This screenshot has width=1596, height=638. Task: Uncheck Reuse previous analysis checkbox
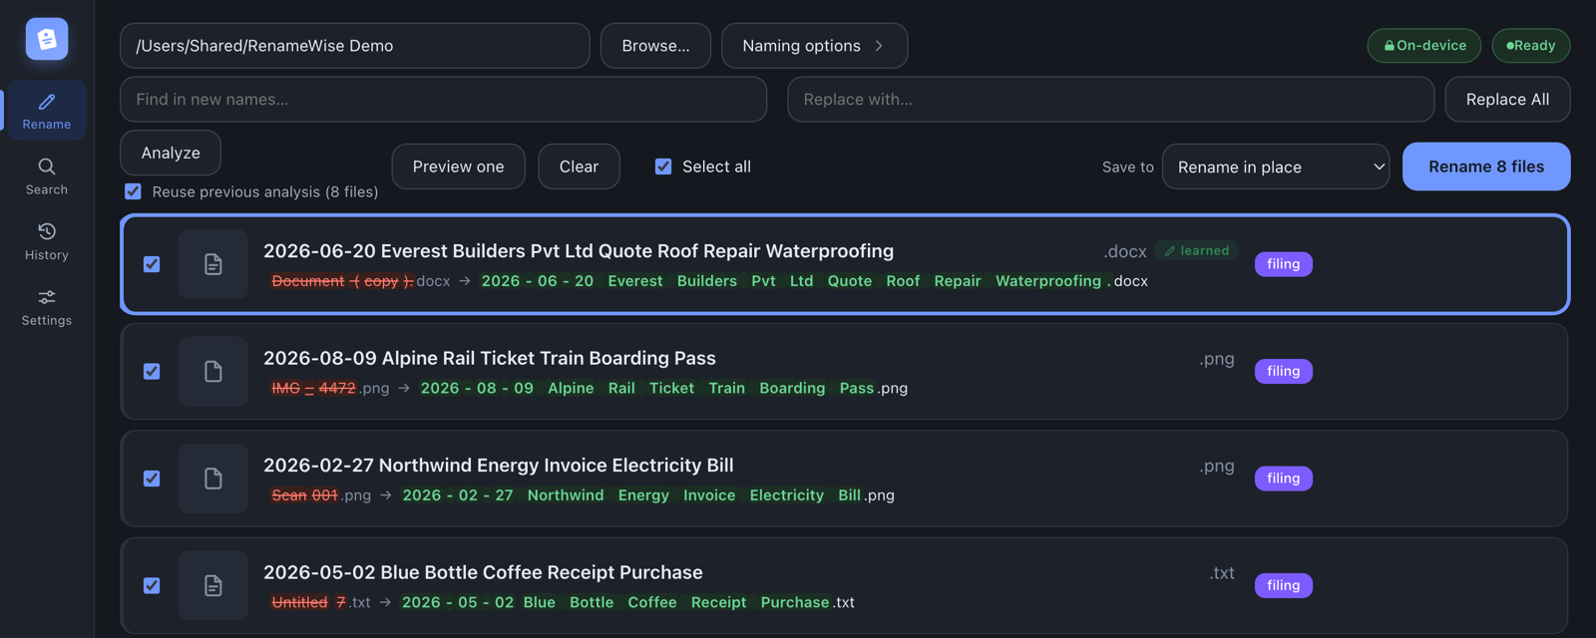click(133, 191)
